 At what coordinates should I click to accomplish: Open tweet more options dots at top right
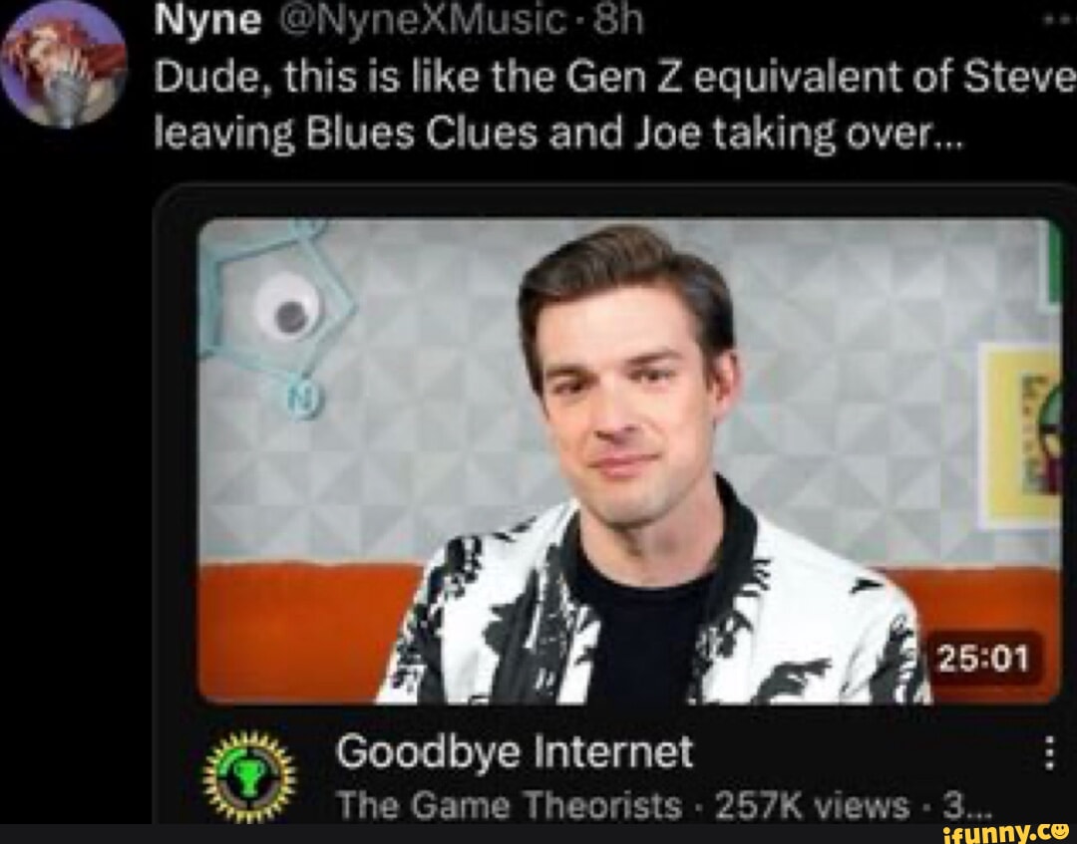pyautogui.click(x=1058, y=19)
